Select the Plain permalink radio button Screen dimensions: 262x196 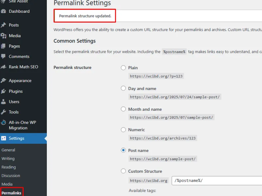click(123, 68)
